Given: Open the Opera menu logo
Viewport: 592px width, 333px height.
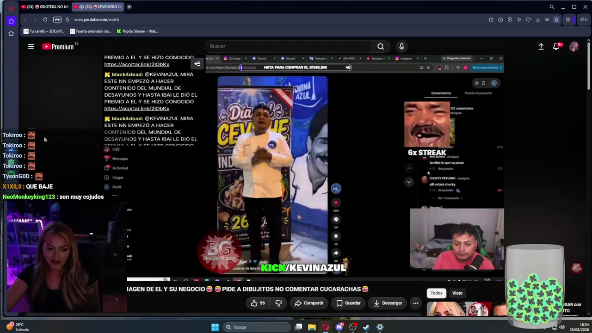Looking at the screenshot, I should pos(11,8).
